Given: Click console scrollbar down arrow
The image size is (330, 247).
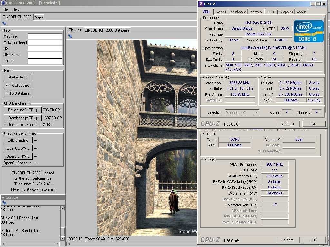Looking at the screenshot, I should [63, 238].
